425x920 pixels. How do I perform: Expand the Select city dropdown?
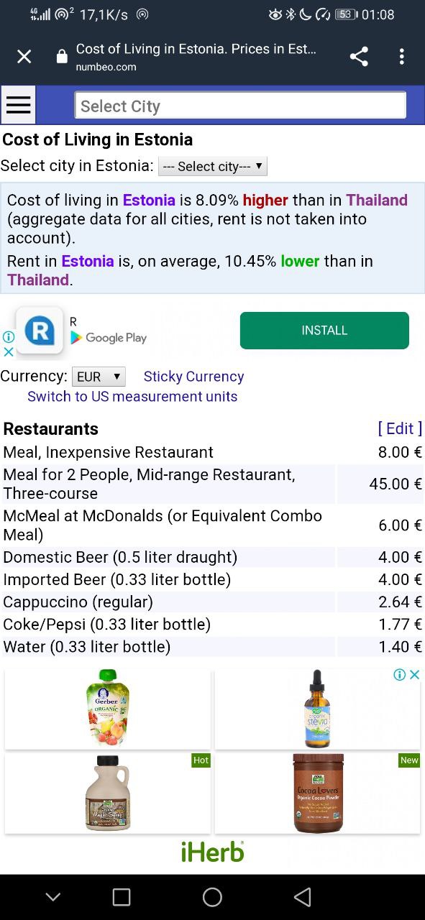213,166
